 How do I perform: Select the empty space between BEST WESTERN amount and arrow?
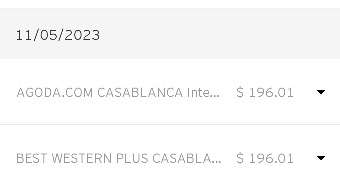pos(305,159)
